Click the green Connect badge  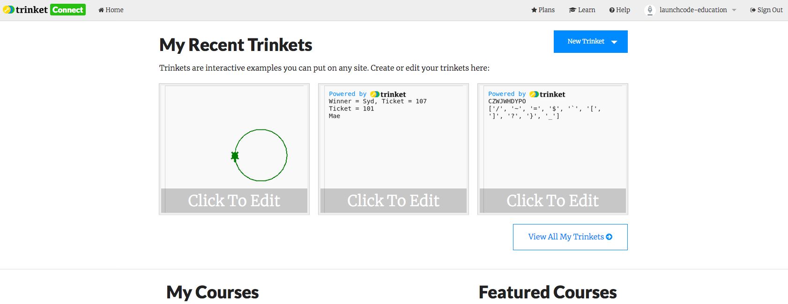[68, 10]
